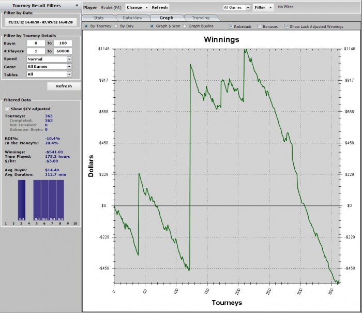362x313 pixels.
Task: Open the Filter dropdown button
Action: pyautogui.click(x=263, y=8)
